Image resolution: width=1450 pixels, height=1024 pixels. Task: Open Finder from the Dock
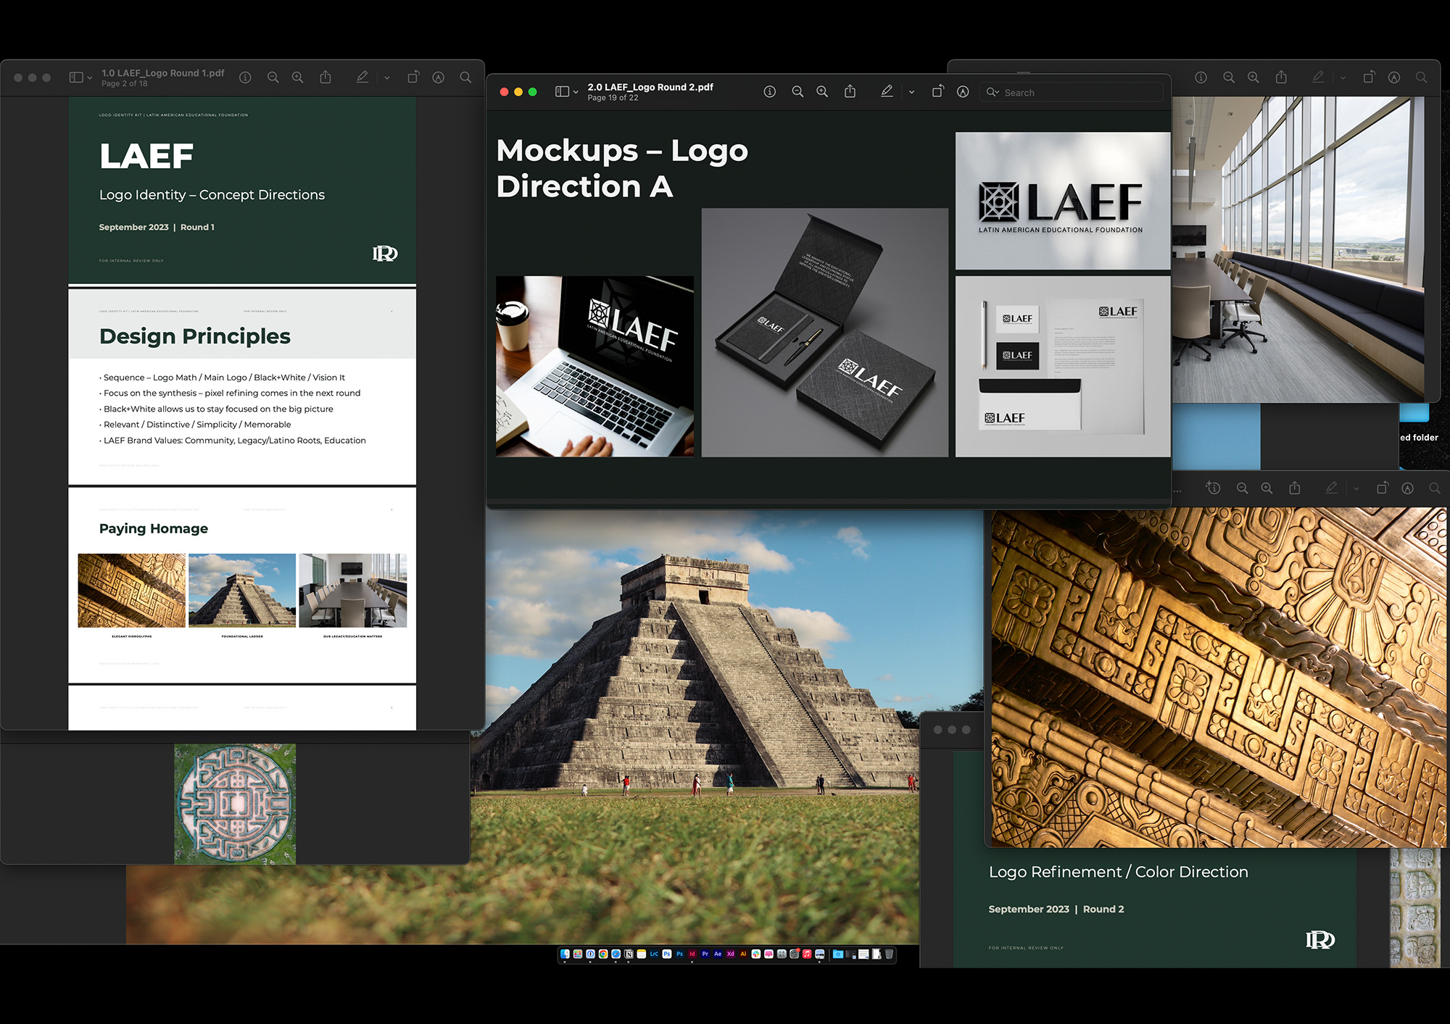(x=565, y=954)
